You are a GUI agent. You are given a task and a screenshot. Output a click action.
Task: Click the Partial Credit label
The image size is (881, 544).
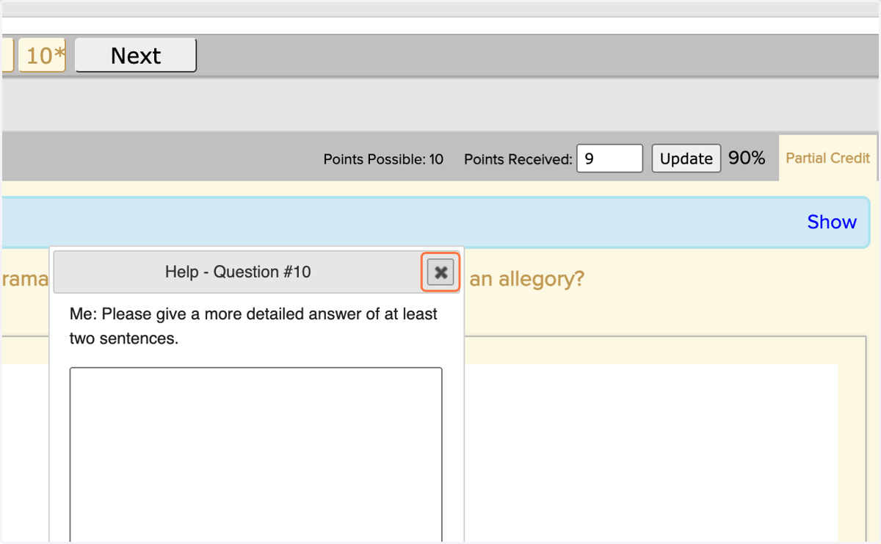point(827,158)
